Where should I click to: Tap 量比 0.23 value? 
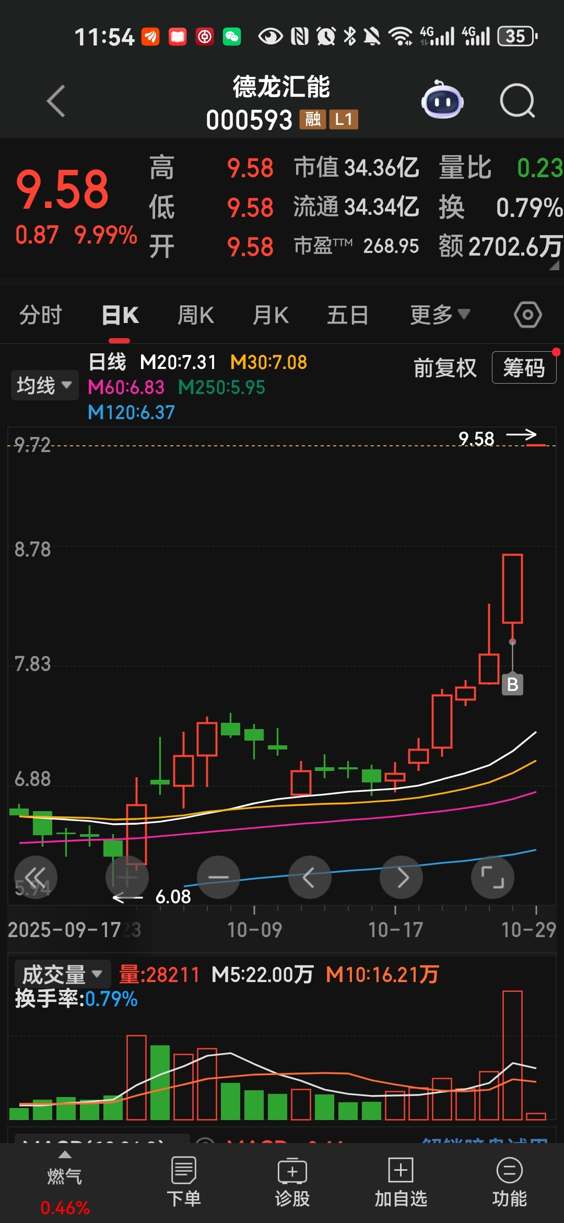tap(501, 168)
